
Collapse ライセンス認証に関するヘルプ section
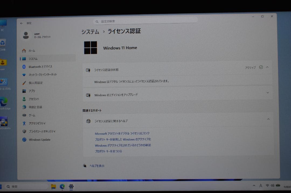pos(268,119)
